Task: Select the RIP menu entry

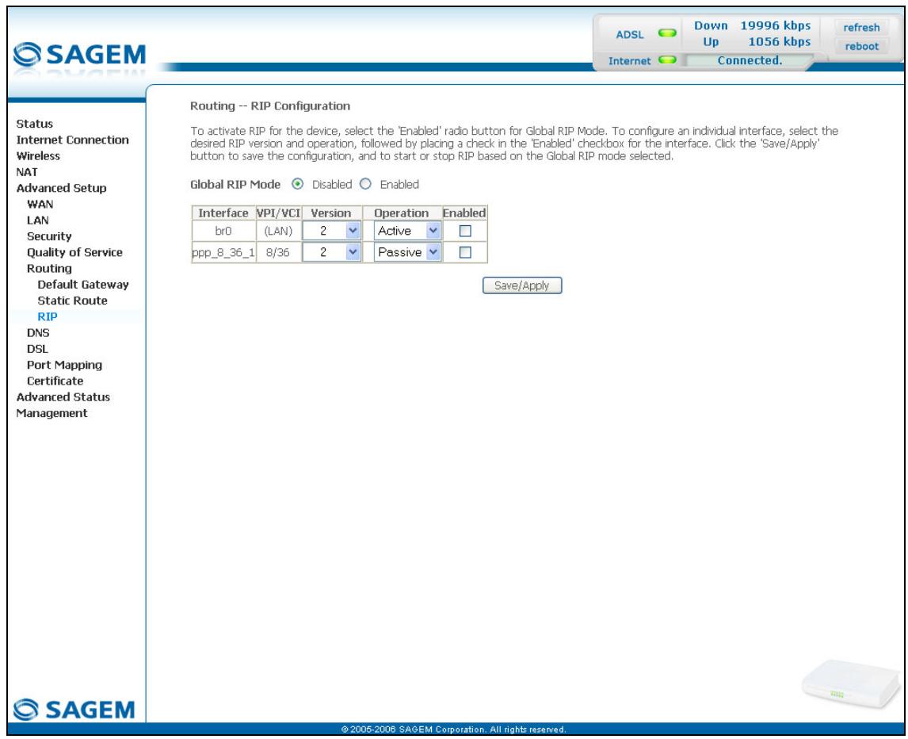Action: click(48, 316)
